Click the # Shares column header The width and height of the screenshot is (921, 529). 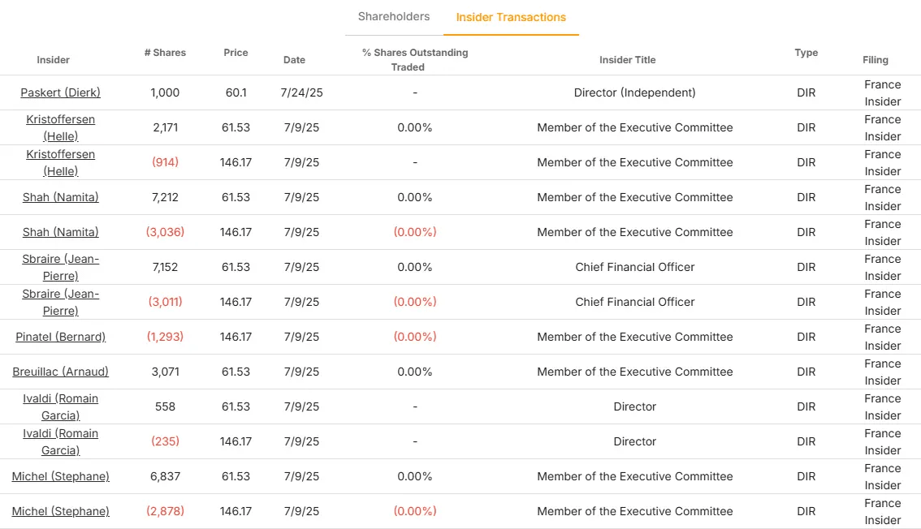[x=165, y=53]
